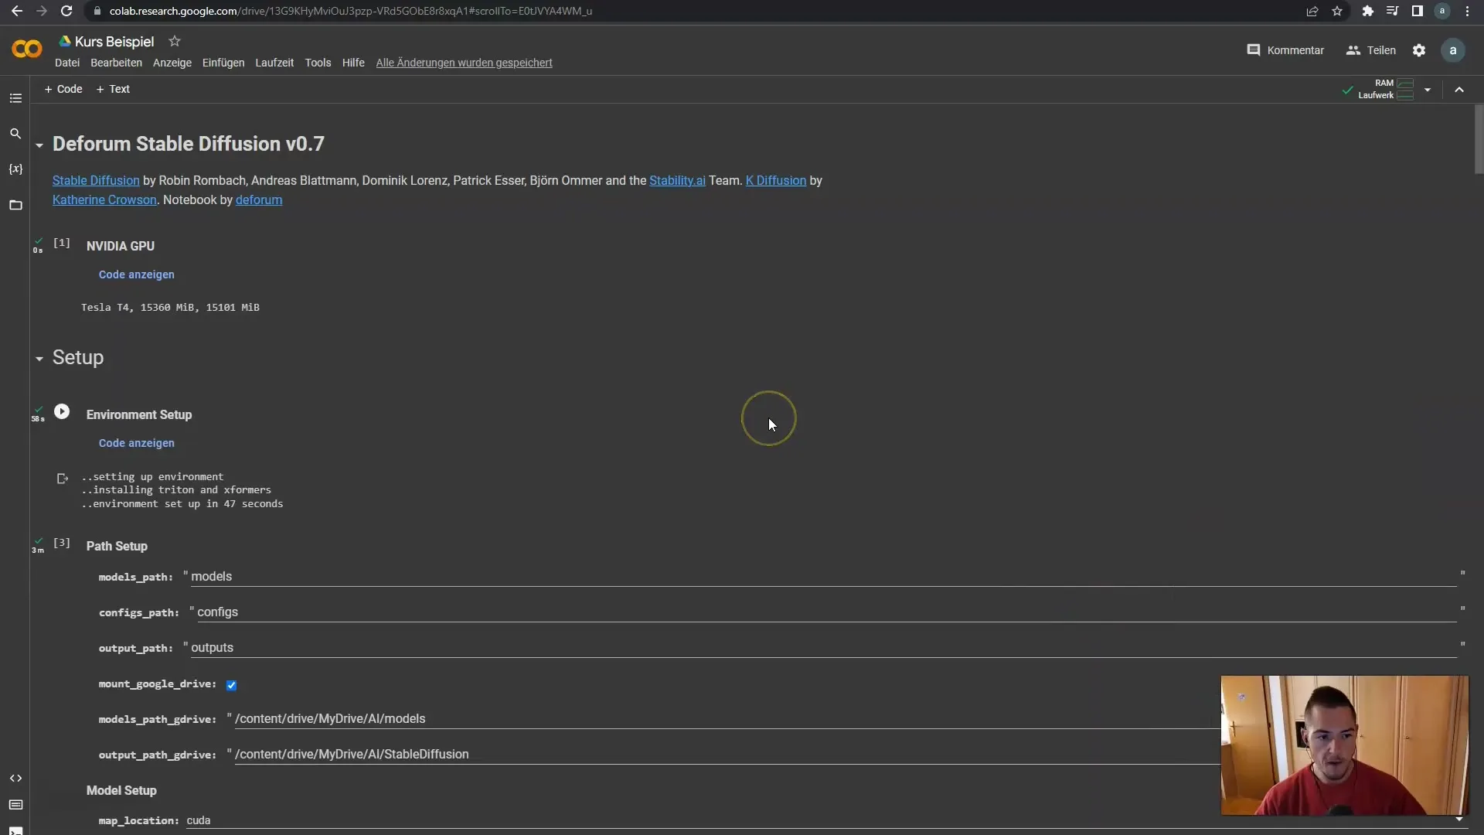The image size is (1484, 835).
Task: Collapse the Deforum Stable Diffusion section
Action: [39, 145]
